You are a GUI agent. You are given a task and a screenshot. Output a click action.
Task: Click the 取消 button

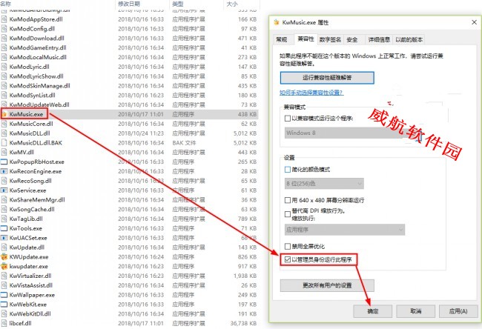click(415, 311)
